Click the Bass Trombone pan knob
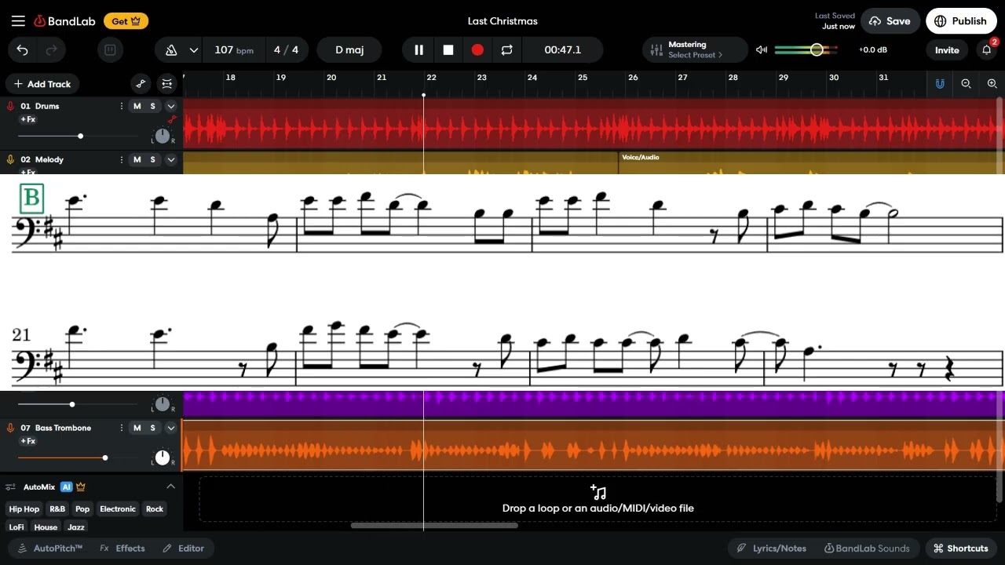Screen dimensions: 1005x565 coord(163,457)
